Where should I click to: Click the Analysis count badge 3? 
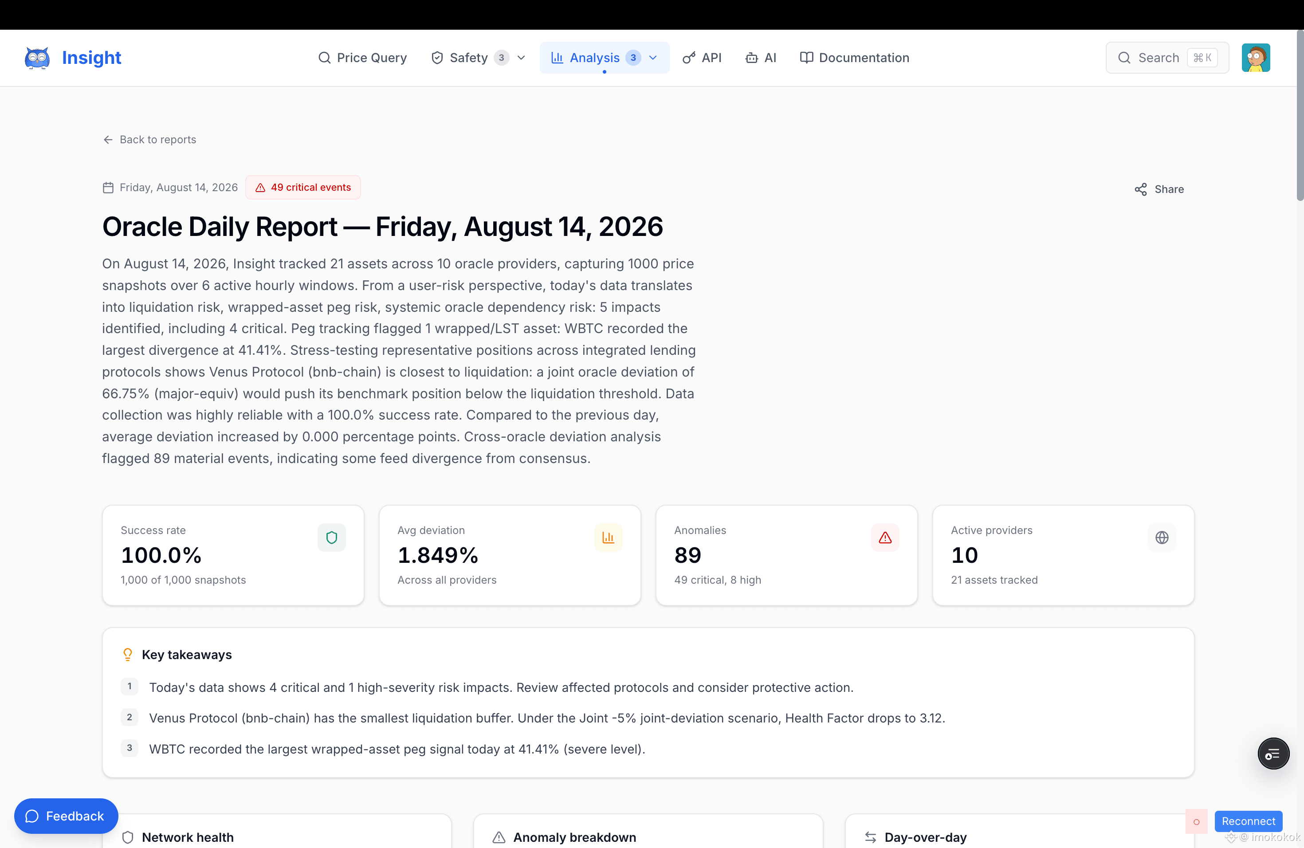(x=633, y=58)
